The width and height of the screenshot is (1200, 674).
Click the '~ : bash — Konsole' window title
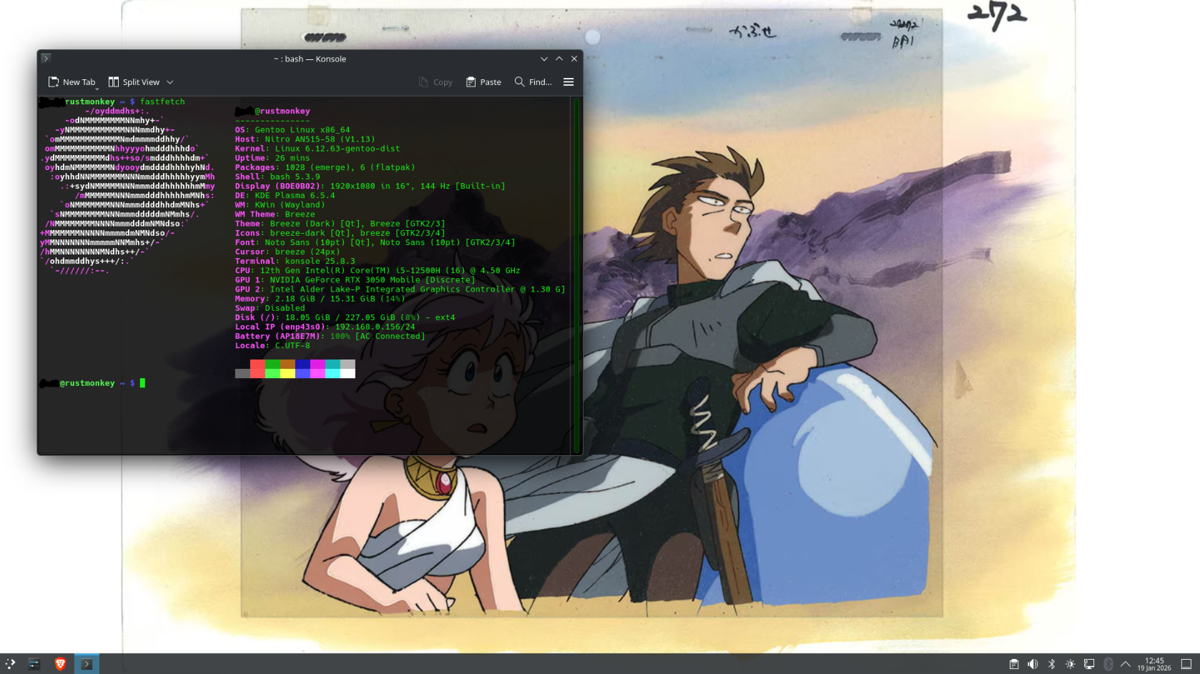(x=310, y=59)
